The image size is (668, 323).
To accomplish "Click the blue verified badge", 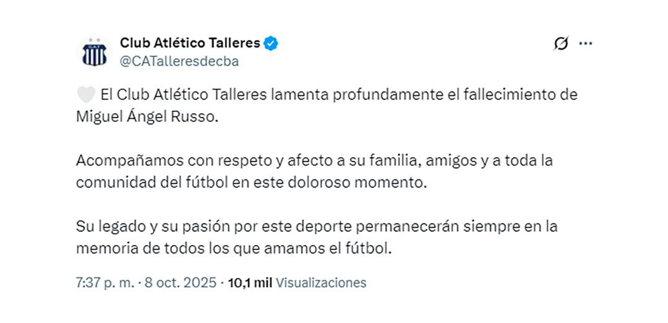I will click(x=271, y=43).
